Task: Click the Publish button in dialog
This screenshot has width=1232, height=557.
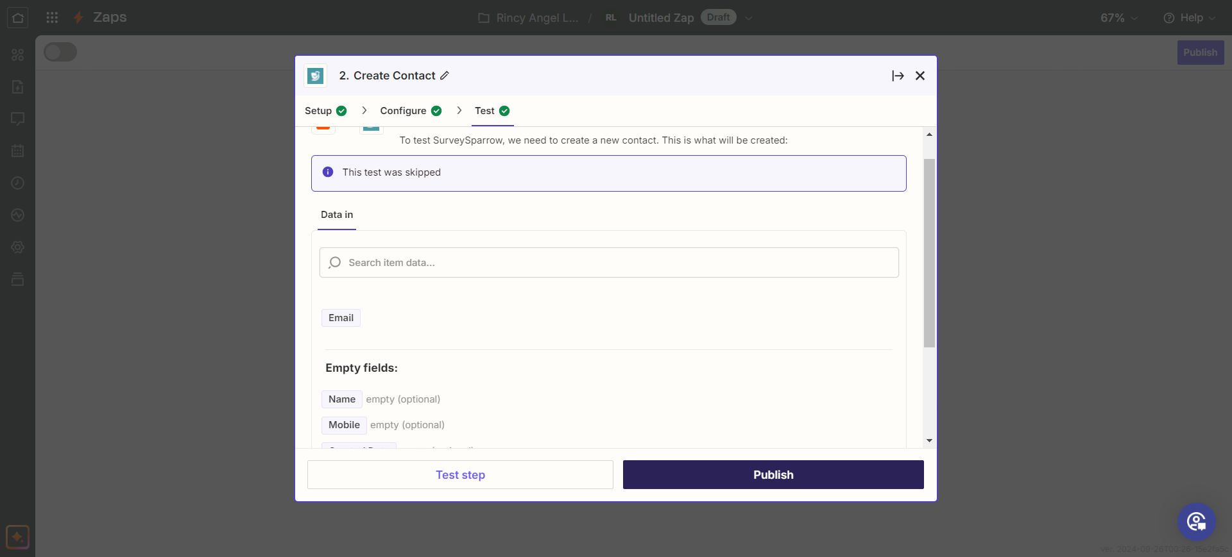Action: (773, 475)
